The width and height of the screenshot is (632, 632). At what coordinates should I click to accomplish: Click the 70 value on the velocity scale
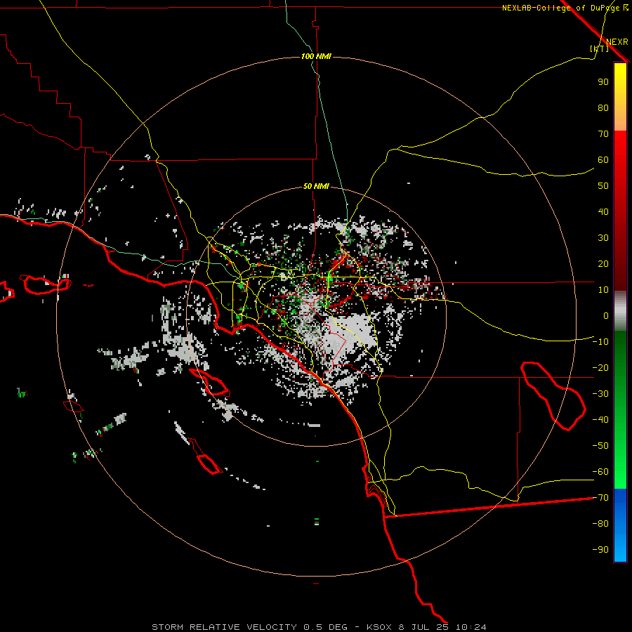(x=603, y=134)
